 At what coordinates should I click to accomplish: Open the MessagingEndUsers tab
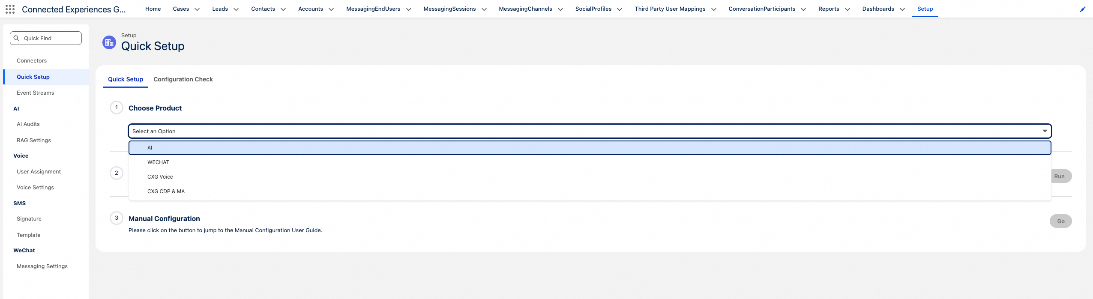373,9
